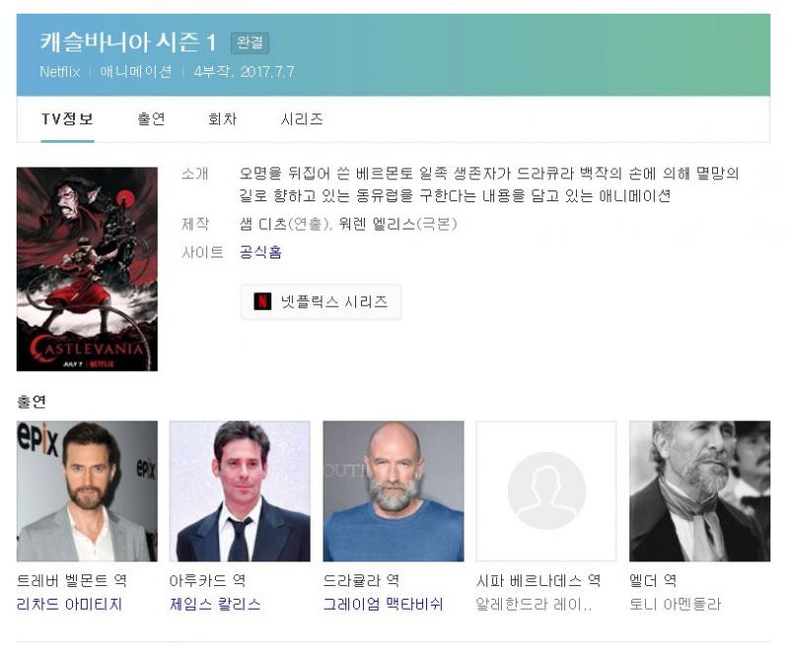Open the Castlevania poster image
The image size is (789, 658).
[x=87, y=269]
